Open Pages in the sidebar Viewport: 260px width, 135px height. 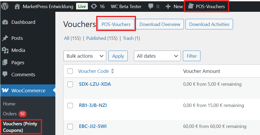(x=18, y=63)
